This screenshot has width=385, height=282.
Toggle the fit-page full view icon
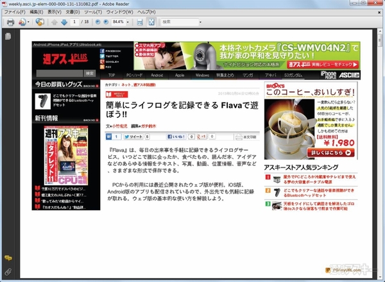pos(151,22)
